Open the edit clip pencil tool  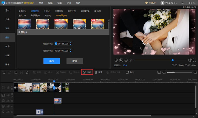[16, 72]
